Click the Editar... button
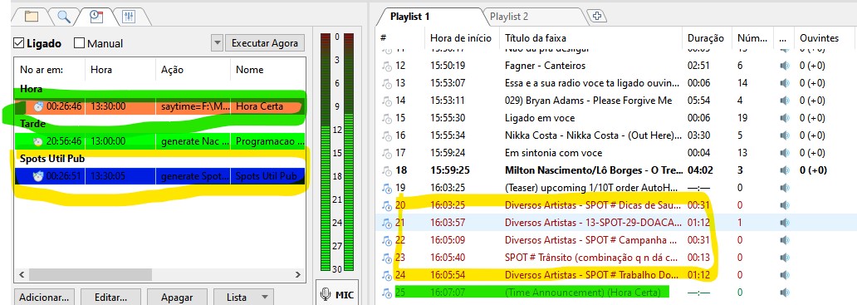This screenshot has width=857, height=305. click(111, 298)
